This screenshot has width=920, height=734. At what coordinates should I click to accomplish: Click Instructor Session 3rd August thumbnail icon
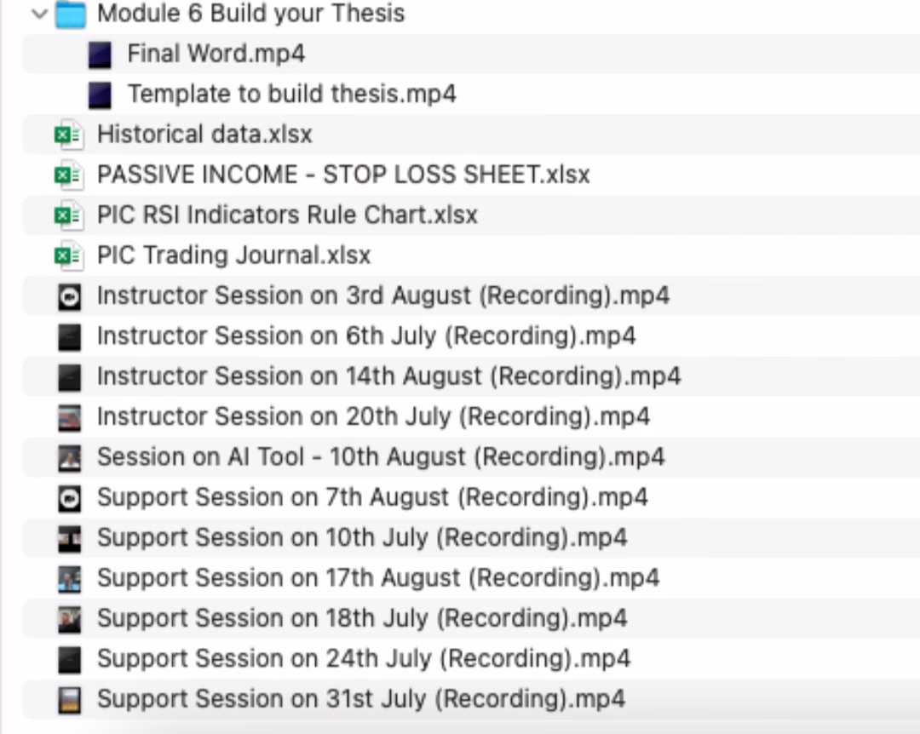69,297
